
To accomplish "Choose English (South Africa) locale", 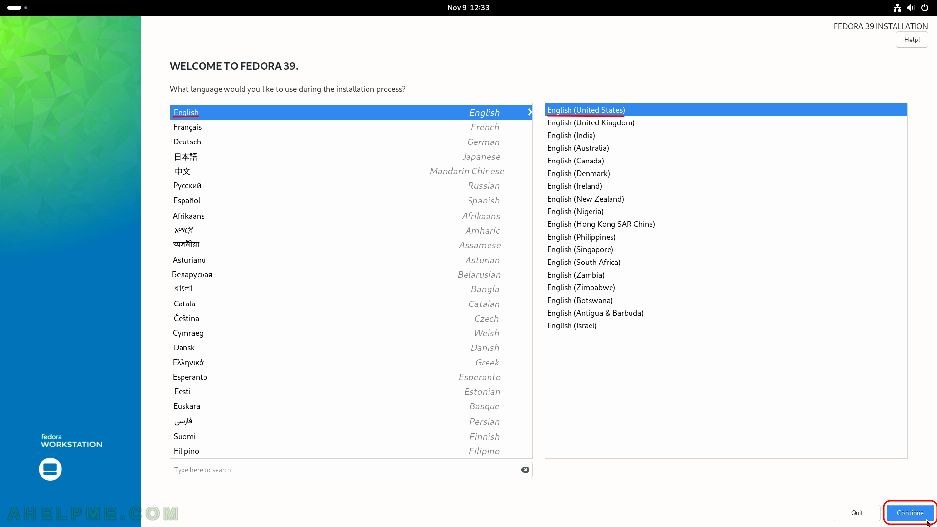I will point(726,262).
